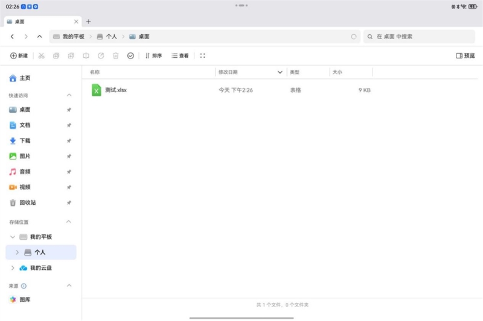Click the grid view dots icon
This screenshot has height=321, width=483.
tap(202, 55)
